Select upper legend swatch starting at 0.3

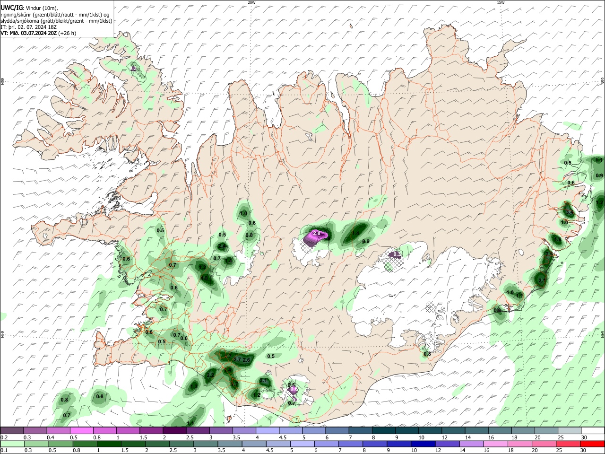tap(35, 431)
